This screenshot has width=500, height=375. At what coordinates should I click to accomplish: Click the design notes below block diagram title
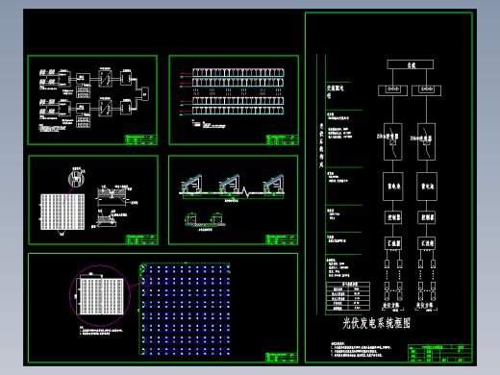coord(361,350)
